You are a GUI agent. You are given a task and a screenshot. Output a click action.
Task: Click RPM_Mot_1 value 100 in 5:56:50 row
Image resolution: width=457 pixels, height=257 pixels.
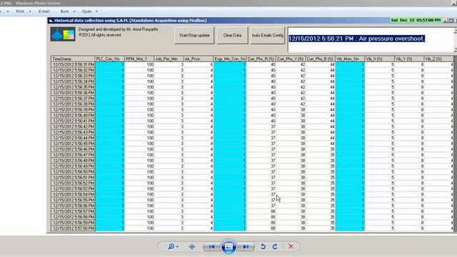click(x=139, y=171)
